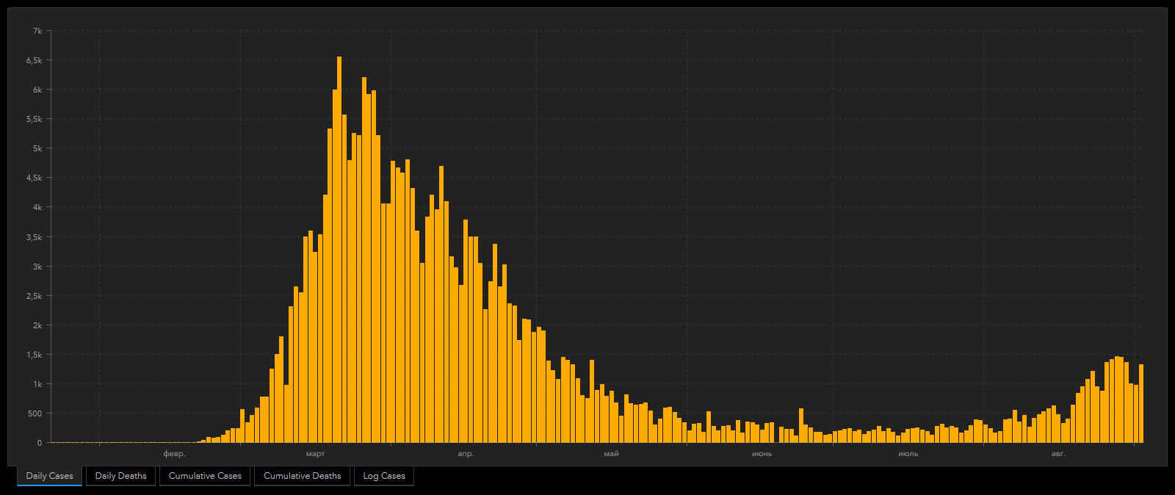The image size is (1175, 495).
Task: Click the 'июнь' x-axis label
Action: pyautogui.click(x=762, y=454)
